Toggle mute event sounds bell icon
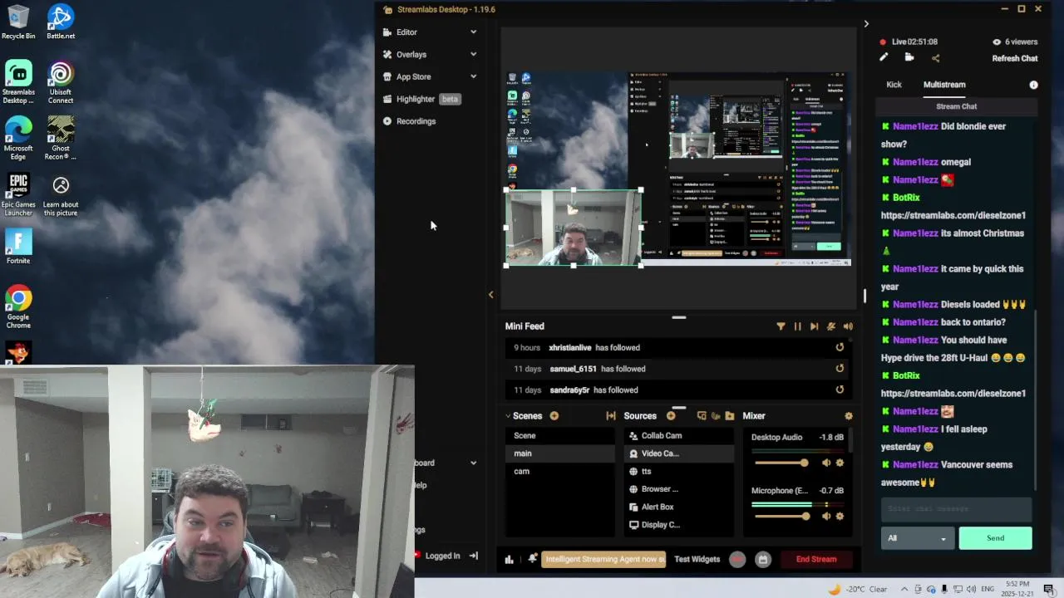The image size is (1064, 598). click(830, 326)
